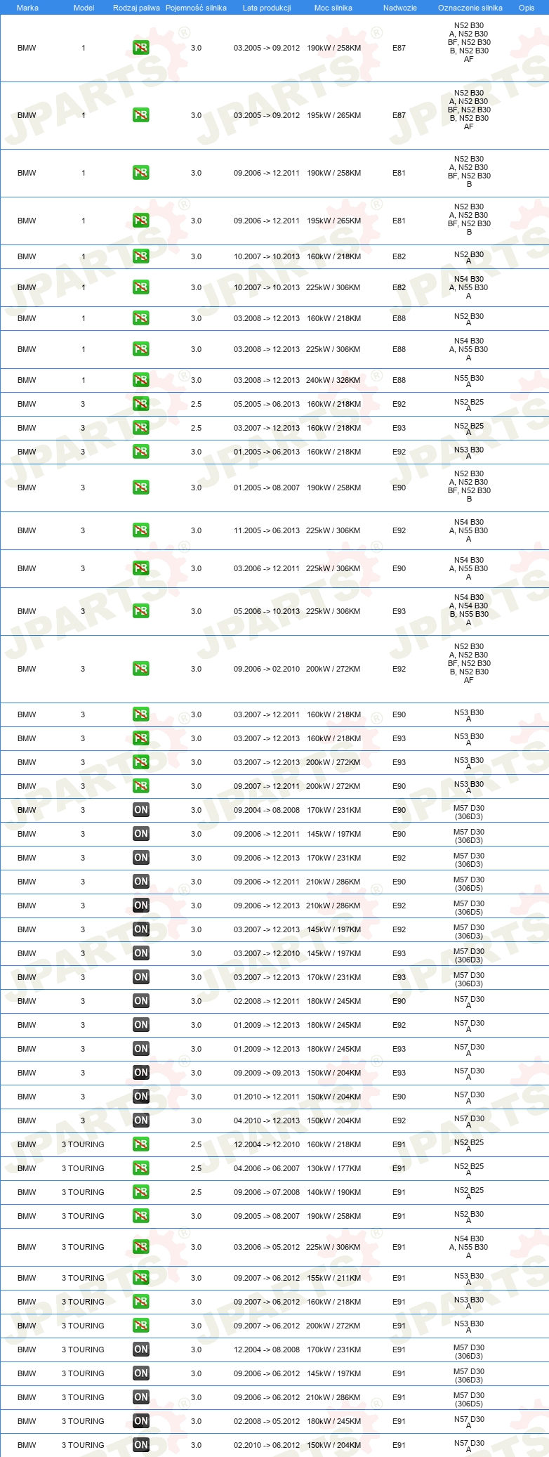Select the '140kW / 190KM' power cell

pos(333,1192)
